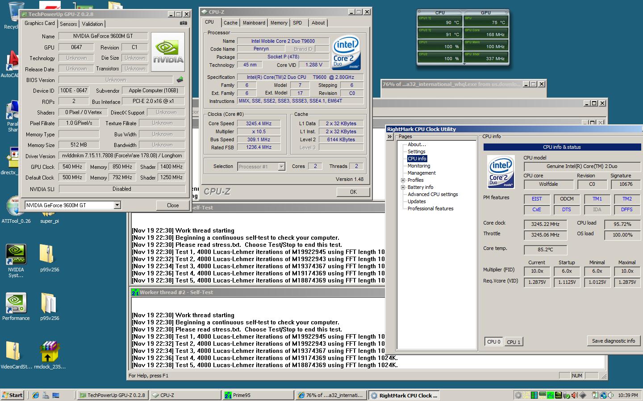Select the NVIDIA Syst... desktop icon

[x=16, y=261]
